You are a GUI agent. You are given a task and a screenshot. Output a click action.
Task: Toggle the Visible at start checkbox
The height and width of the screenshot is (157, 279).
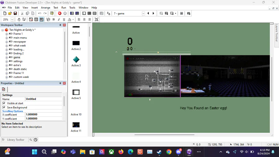(4, 103)
